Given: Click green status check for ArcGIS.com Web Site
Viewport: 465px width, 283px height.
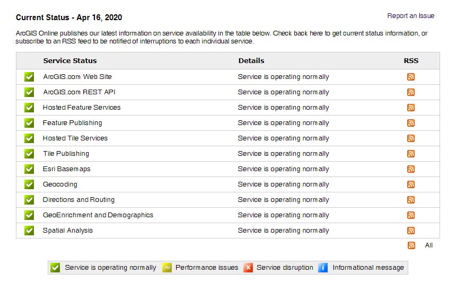Looking at the screenshot, I should (x=29, y=77).
